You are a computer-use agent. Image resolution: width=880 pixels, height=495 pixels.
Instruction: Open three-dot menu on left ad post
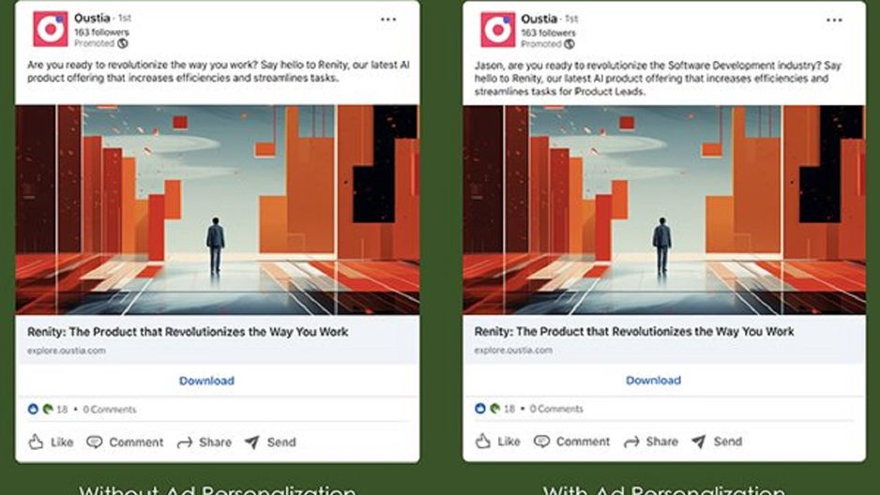pyautogui.click(x=388, y=20)
